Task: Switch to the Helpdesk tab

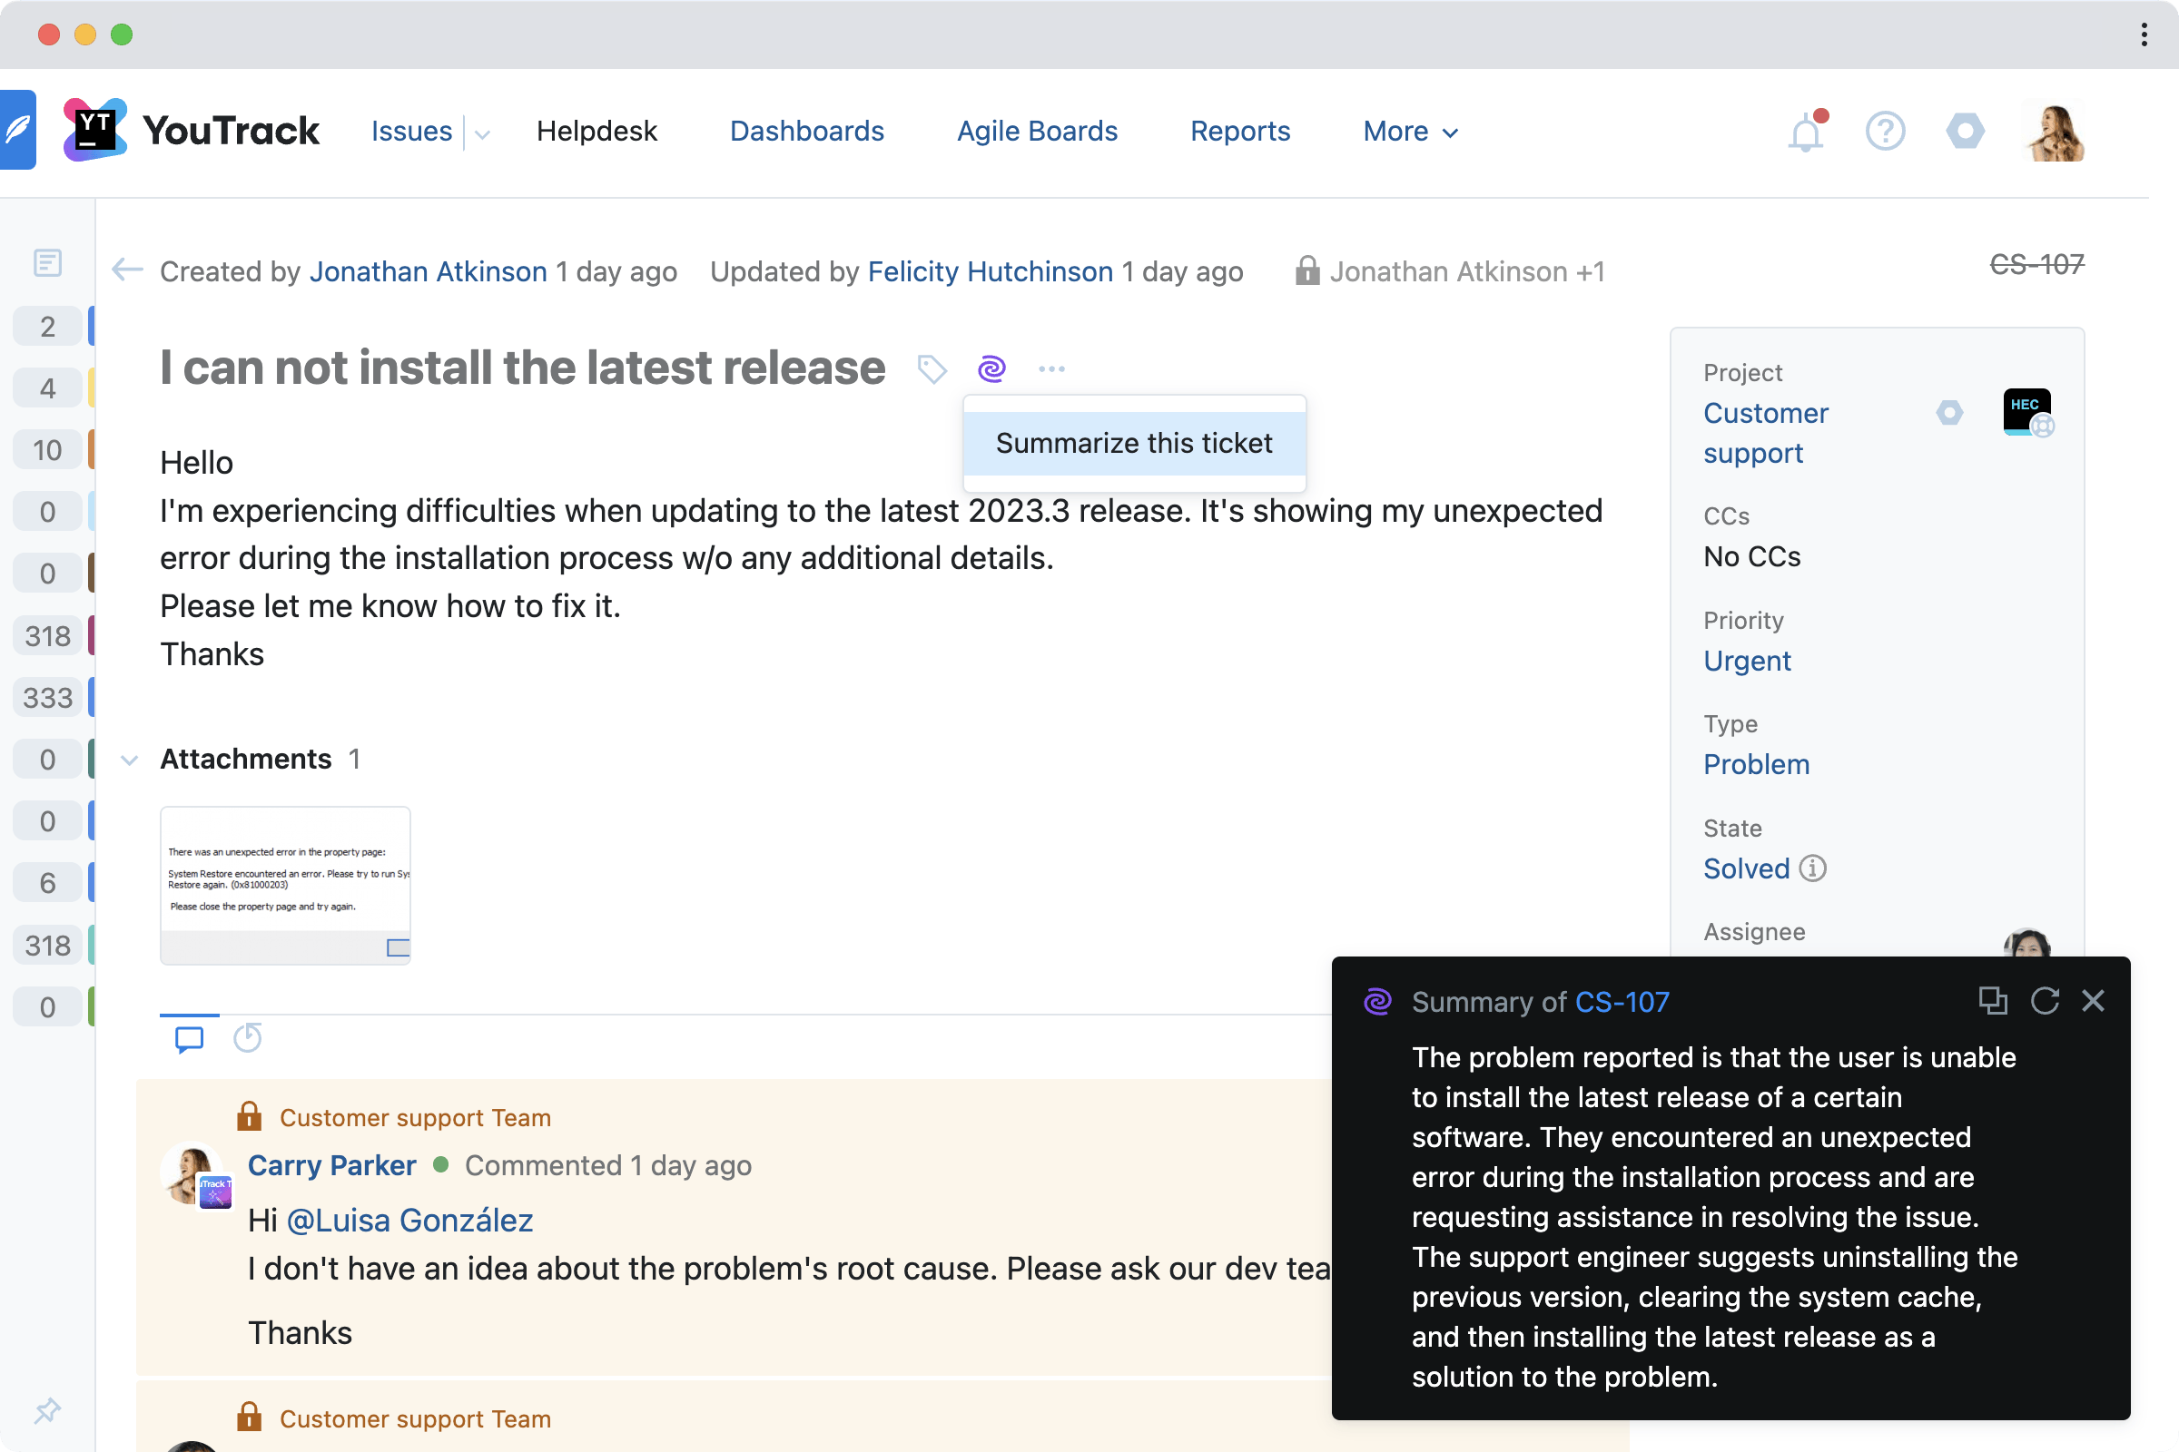Action: [x=597, y=131]
